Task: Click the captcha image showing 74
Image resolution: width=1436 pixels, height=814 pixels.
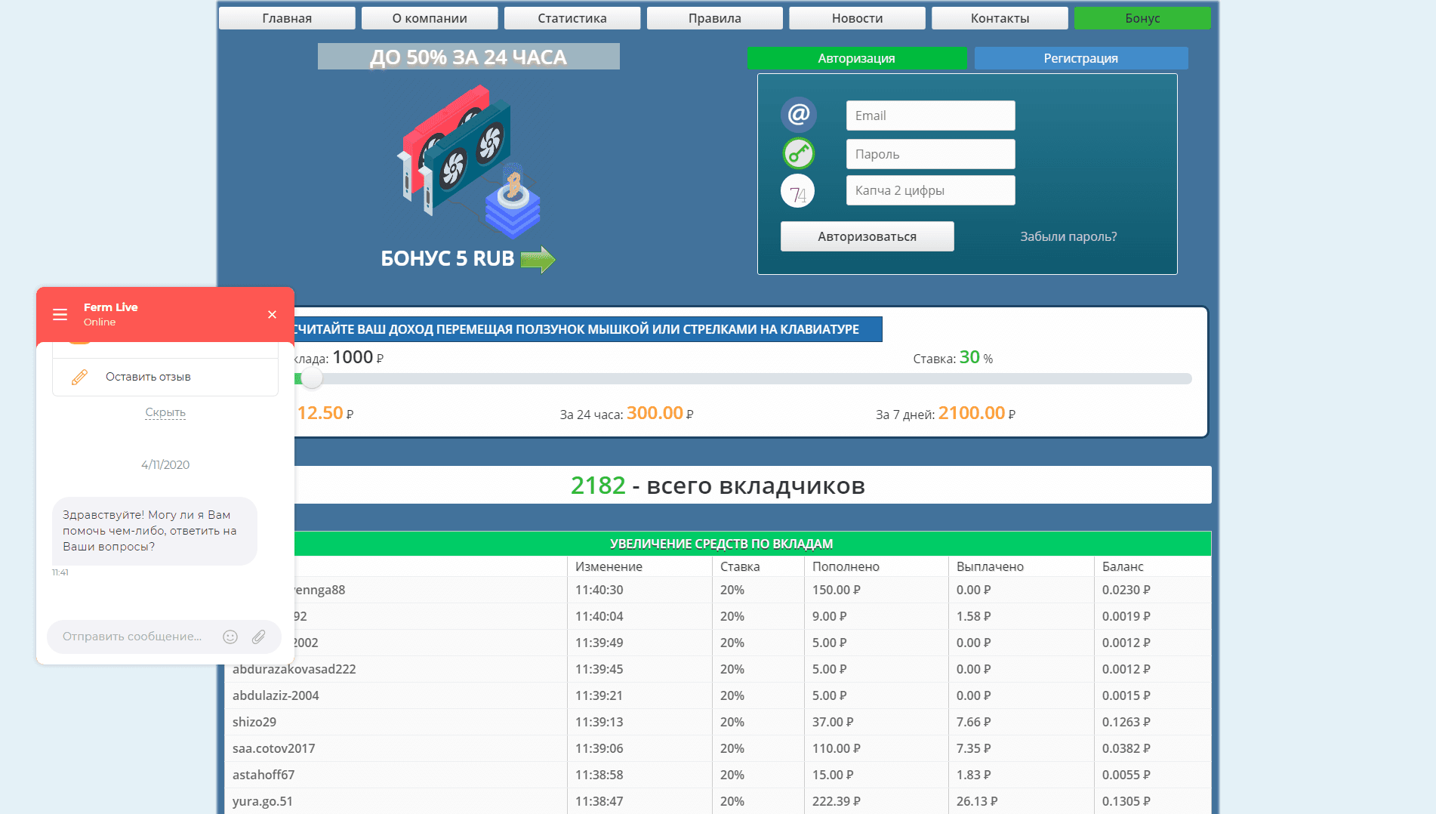Action: point(798,192)
